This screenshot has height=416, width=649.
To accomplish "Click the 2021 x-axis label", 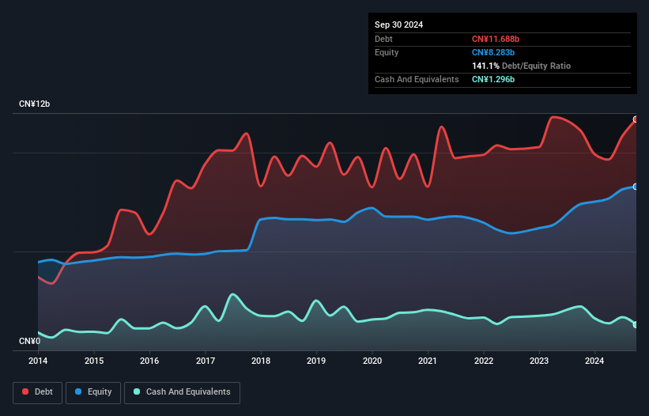I will click(x=428, y=361).
